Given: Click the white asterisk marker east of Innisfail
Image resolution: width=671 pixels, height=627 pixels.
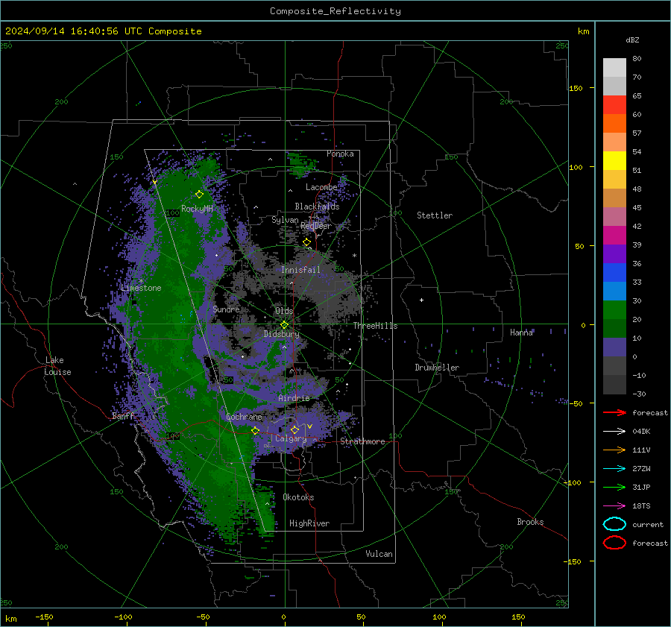Looking at the screenshot, I should point(354,256).
